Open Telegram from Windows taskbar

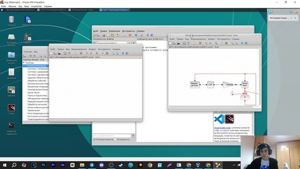[92, 165]
